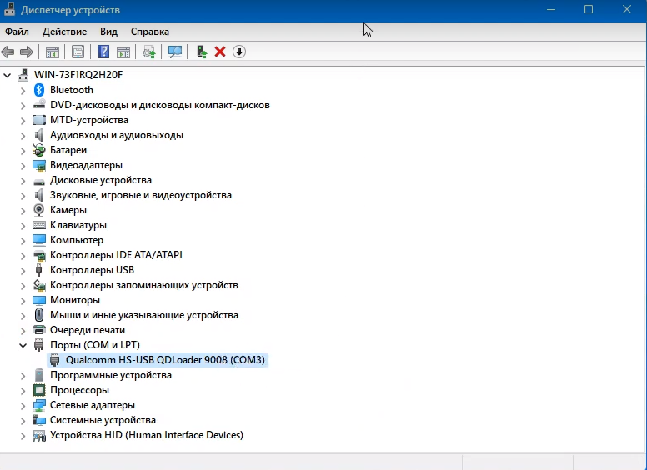Select the Сетевые адаптеры label
This screenshot has height=470, width=647.
tap(93, 405)
